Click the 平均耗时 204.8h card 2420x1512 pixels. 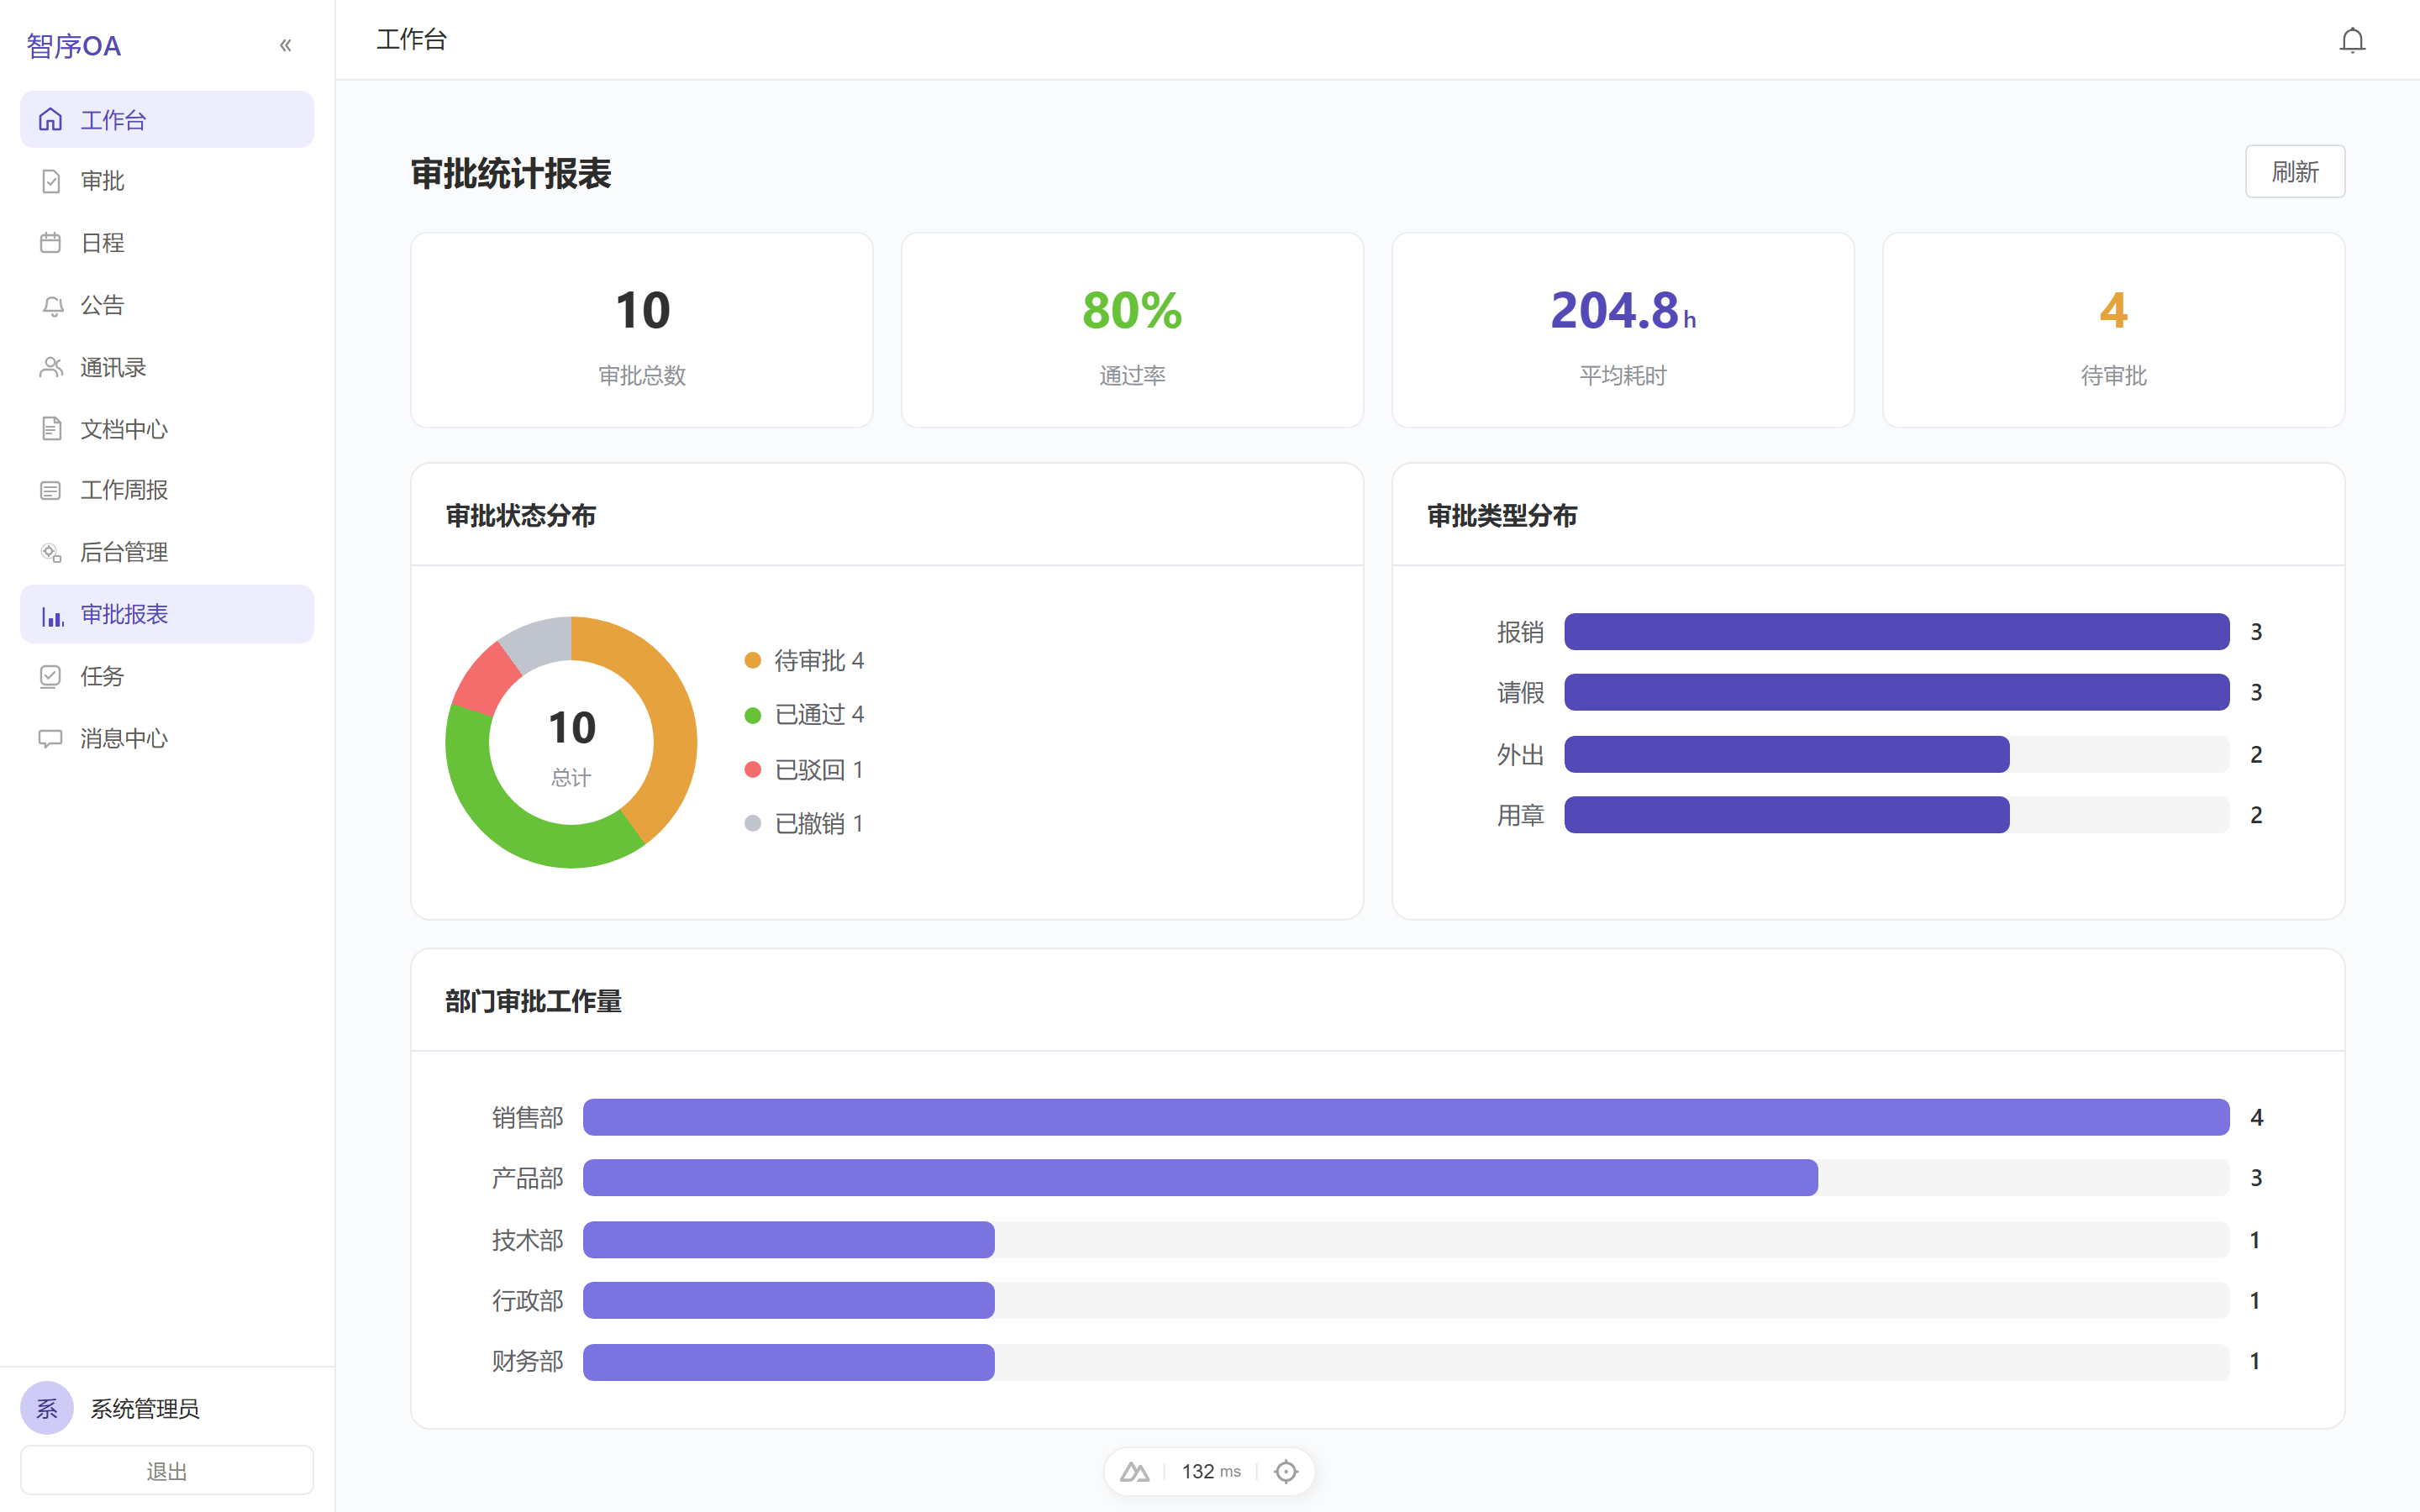pyautogui.click(x=1623, y=330)
